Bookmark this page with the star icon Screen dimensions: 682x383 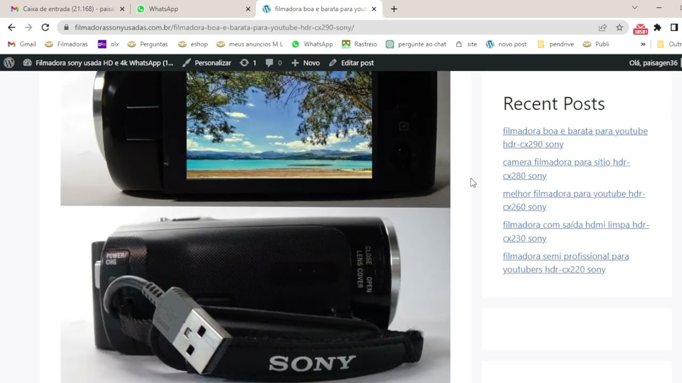coord(619,28)
